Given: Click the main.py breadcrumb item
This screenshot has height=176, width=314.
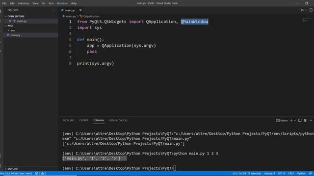Looking at the screenshot, I should coord(71,16).
